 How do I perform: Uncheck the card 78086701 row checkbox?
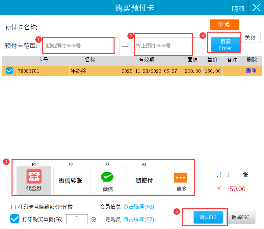pos(10,71)
